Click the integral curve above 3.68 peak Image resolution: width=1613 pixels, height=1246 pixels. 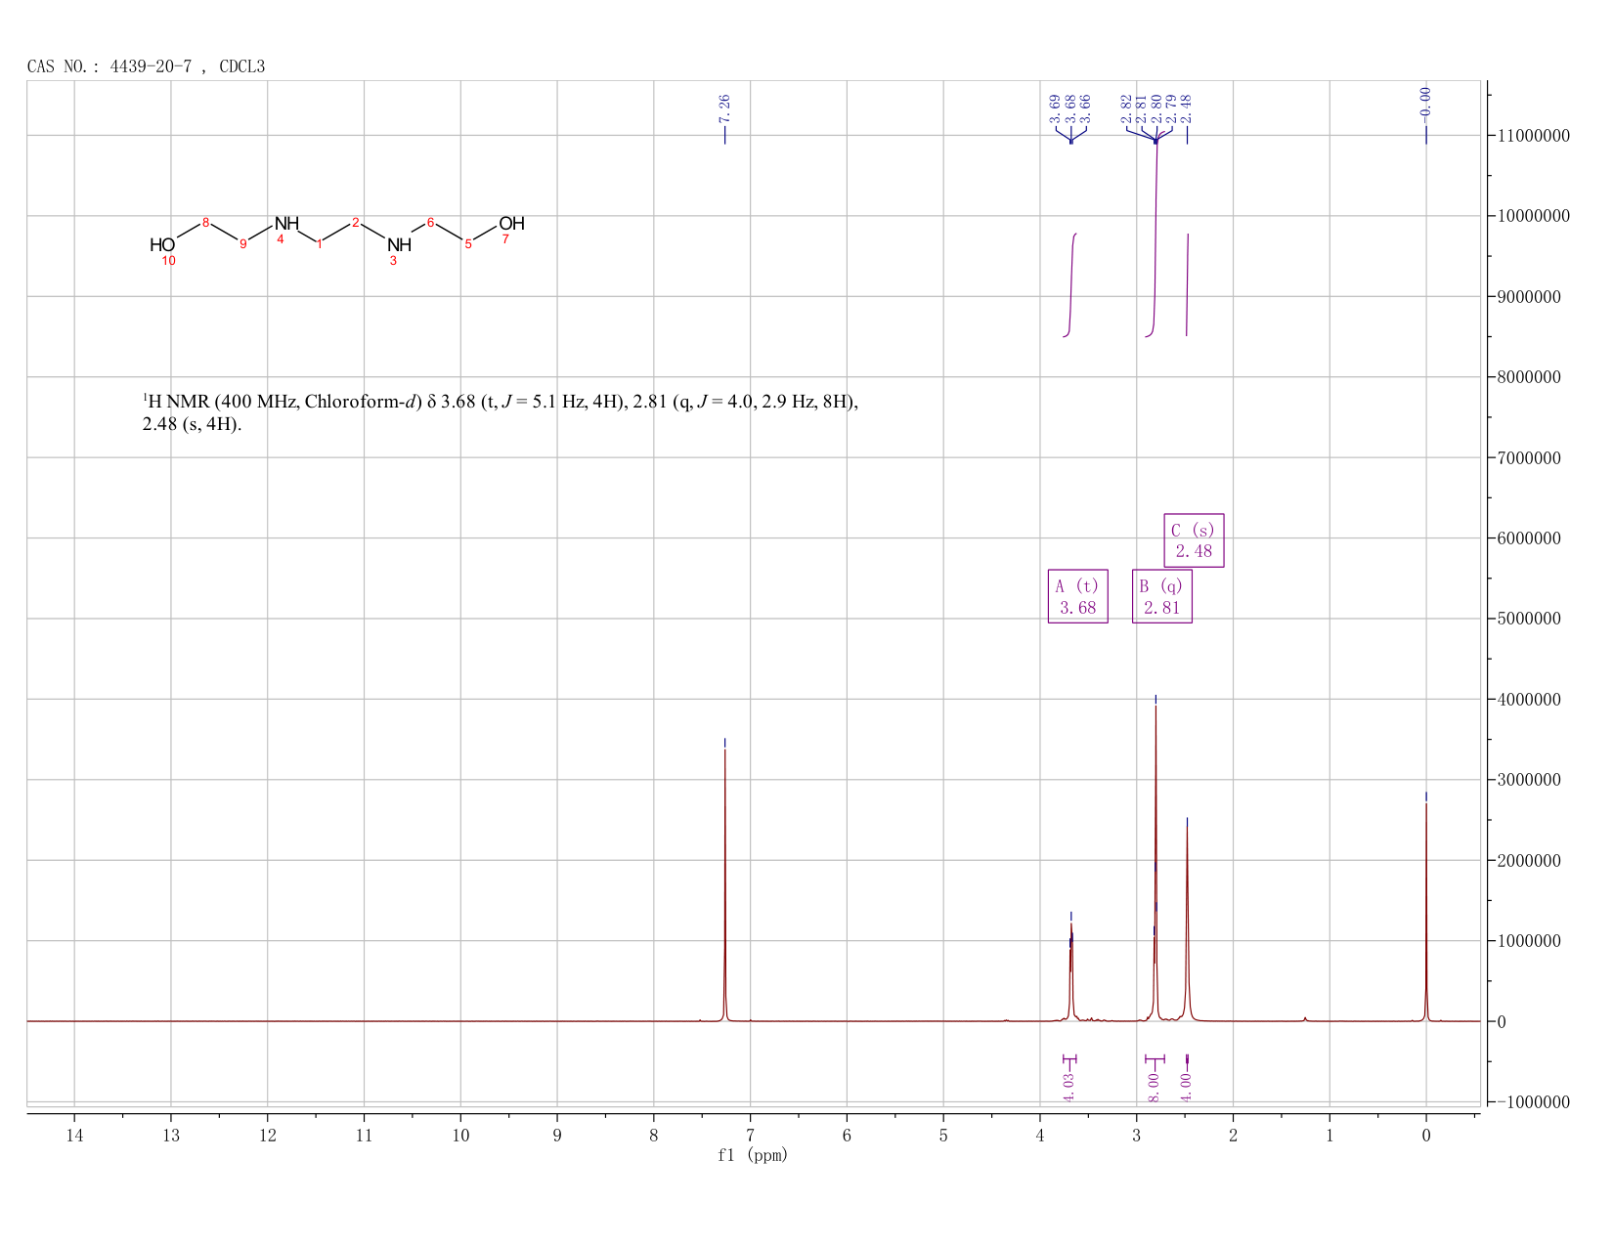click(1070, 285)
